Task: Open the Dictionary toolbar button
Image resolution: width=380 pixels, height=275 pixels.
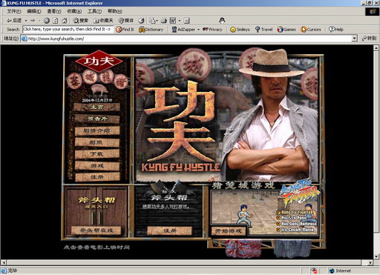Action: click(x=151, y=30)
